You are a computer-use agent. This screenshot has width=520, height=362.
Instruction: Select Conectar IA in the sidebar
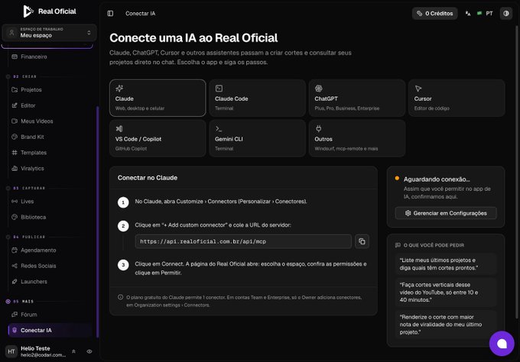[50, 330]
